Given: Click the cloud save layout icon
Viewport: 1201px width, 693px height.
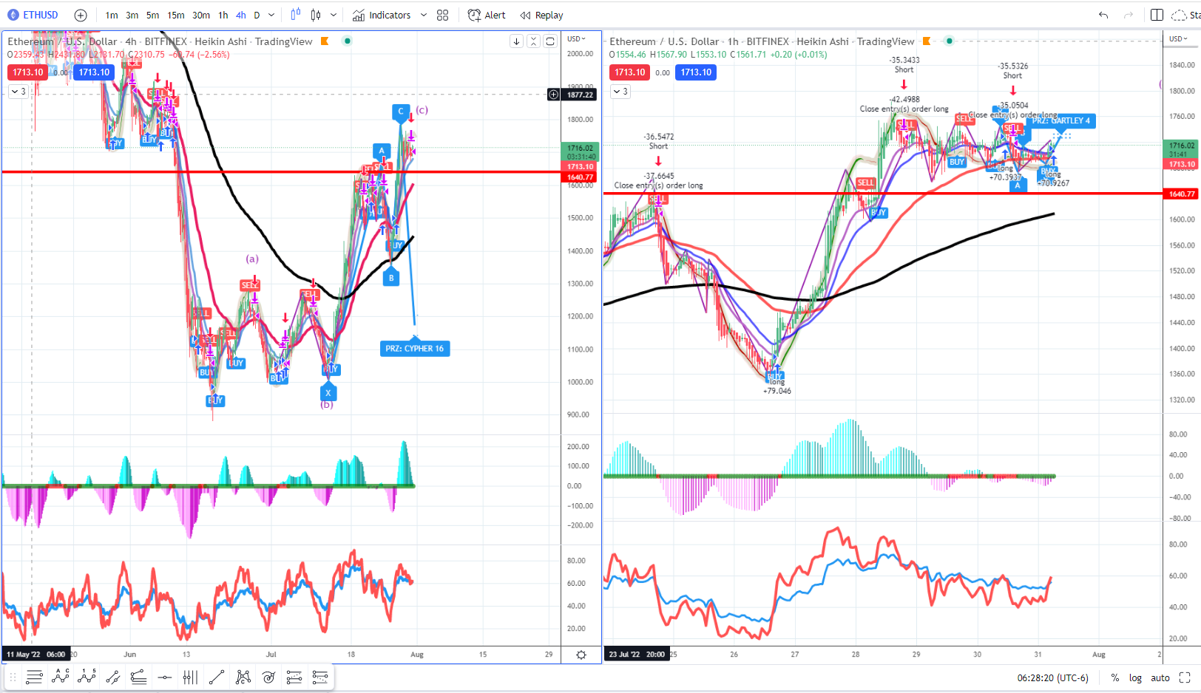Looking at the screenshot, I should point(1180,15).
